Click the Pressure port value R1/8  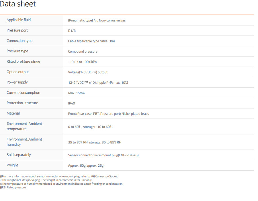[x=72, y=31]
